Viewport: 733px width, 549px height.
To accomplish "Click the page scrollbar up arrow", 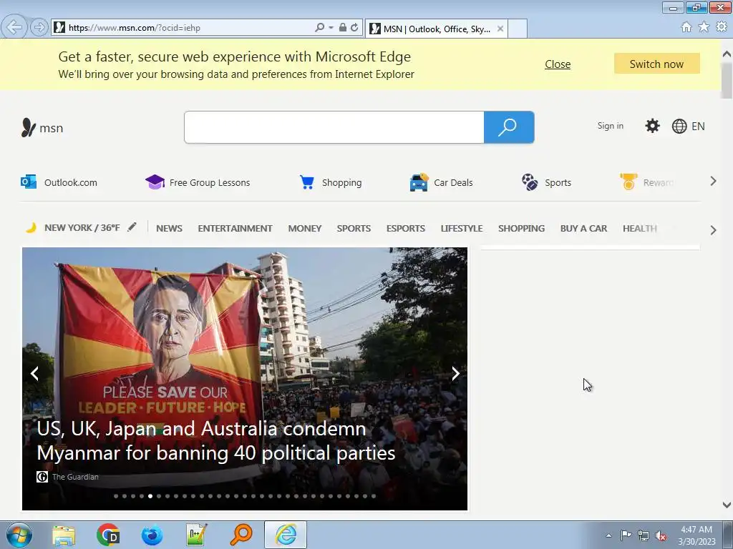I will click(x=727, y=54).
